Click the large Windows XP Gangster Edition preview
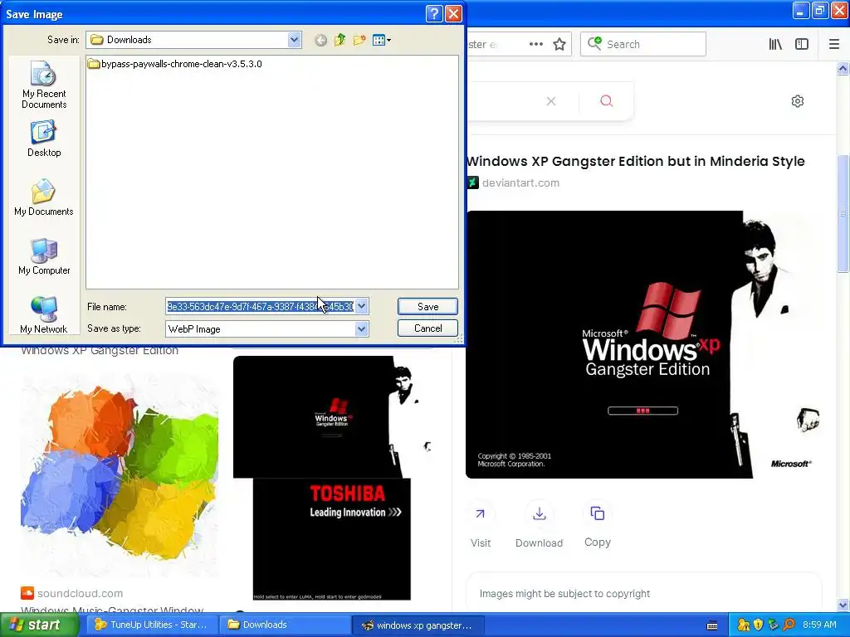 point(644,344)
